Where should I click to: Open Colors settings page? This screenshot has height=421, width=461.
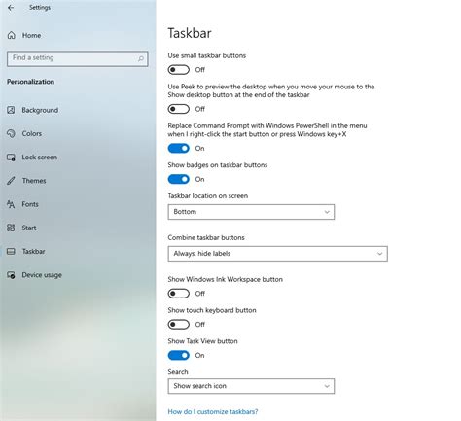32,133
